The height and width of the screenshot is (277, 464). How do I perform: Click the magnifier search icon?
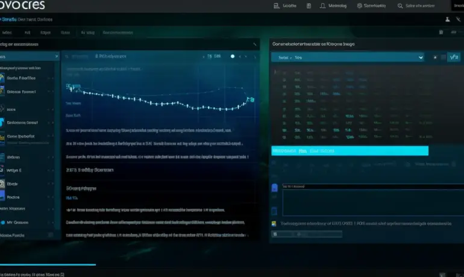[400, 6]
